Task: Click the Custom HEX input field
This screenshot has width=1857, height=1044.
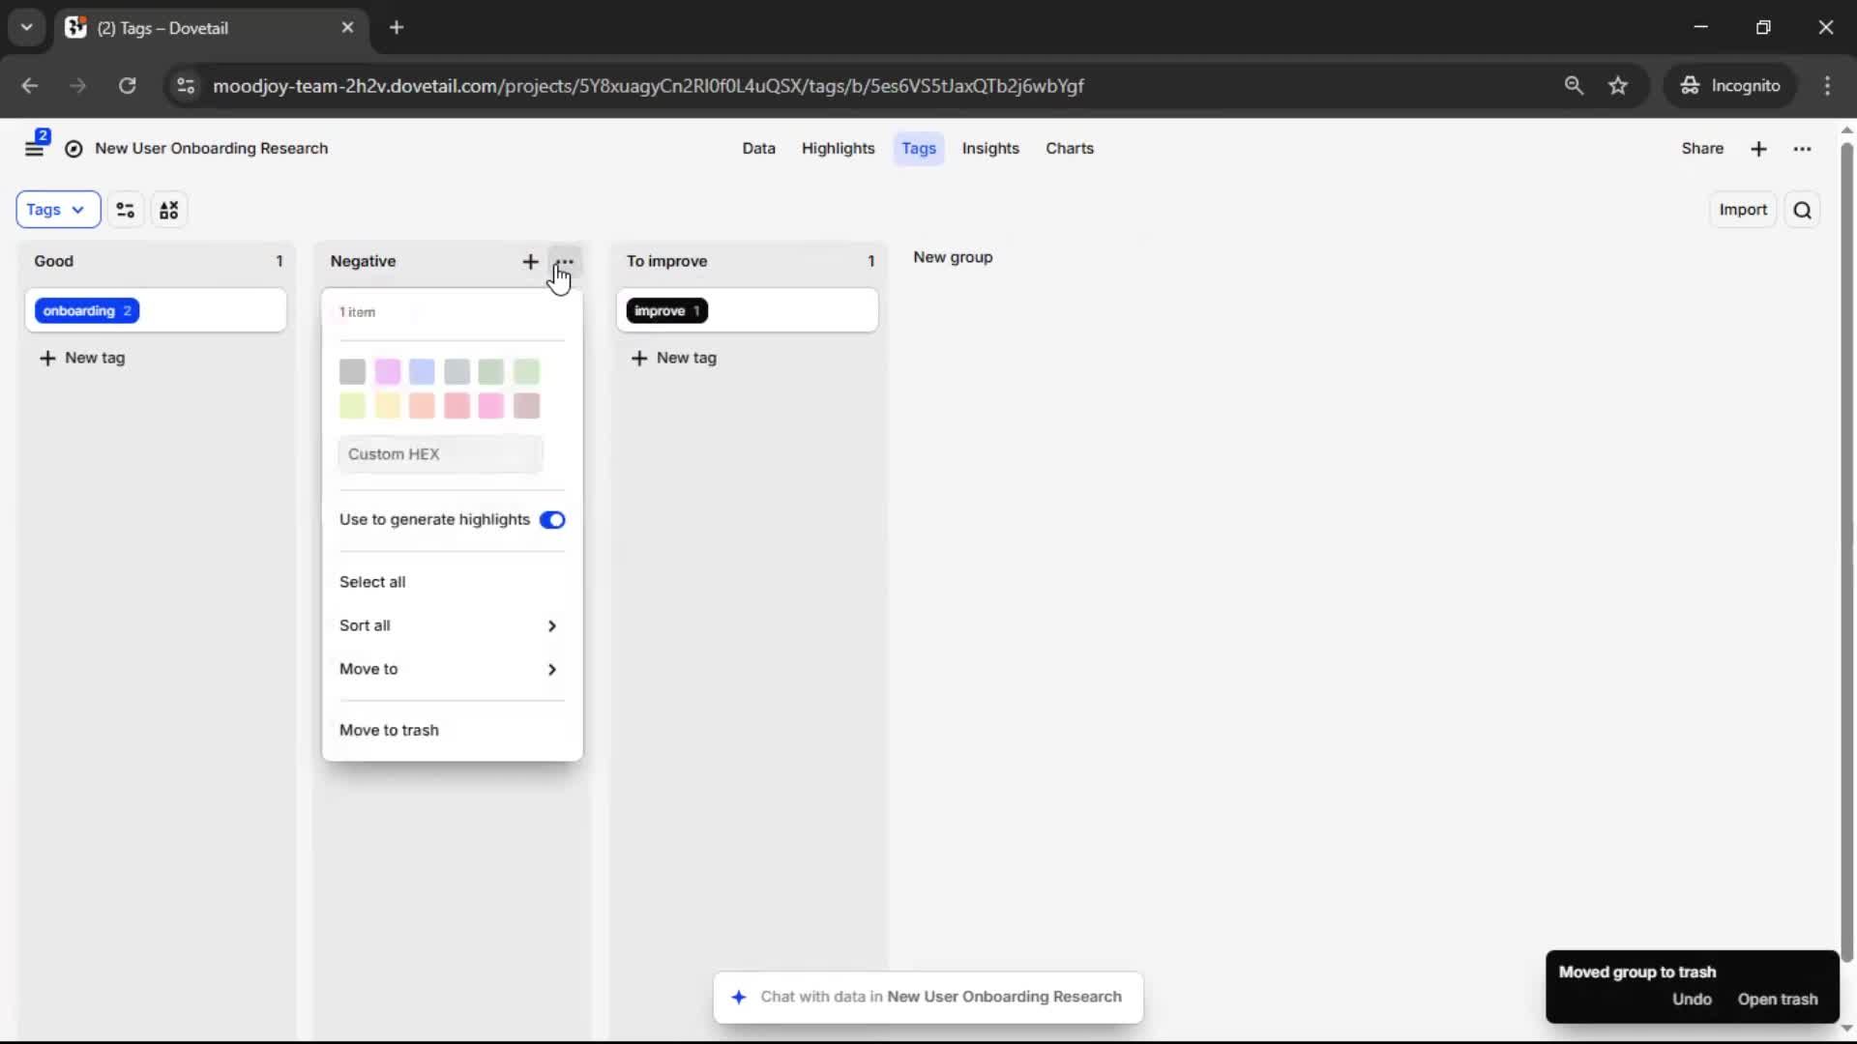Action: [440, 454]
